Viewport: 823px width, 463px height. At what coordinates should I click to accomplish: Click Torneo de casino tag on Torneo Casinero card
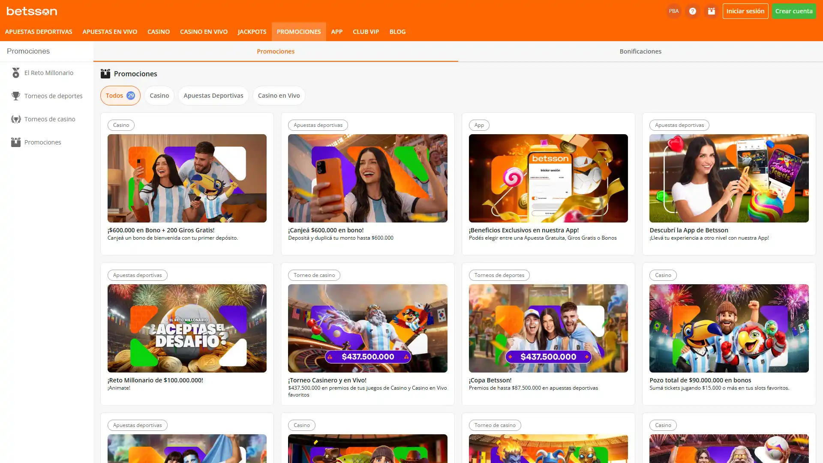coord(314,275)
